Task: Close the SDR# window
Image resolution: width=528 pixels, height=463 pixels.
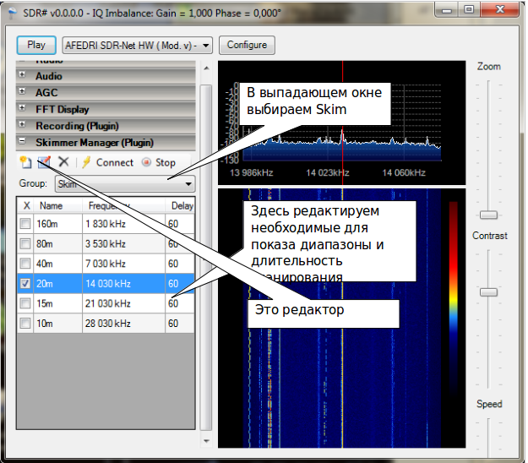Action: click(500, 10)
